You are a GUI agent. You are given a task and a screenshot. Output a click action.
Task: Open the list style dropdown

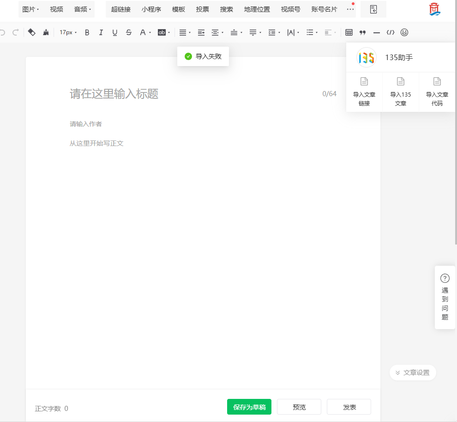[x=312, y=32]
